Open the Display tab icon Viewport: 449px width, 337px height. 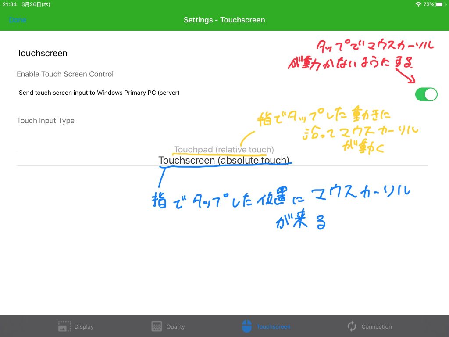64,326
